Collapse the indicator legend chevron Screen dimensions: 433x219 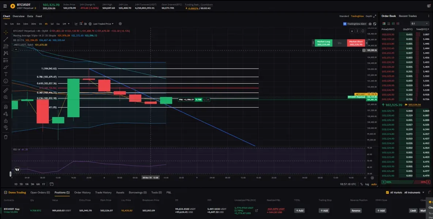click(16, 49)
